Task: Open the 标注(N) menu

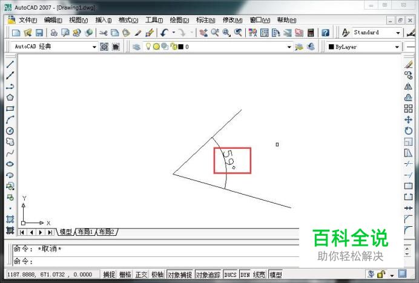Action: click(205, 20)
